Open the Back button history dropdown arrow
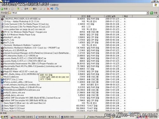Image resolution: width=159 pixels, height=119 pixels. tap(9, 9)
